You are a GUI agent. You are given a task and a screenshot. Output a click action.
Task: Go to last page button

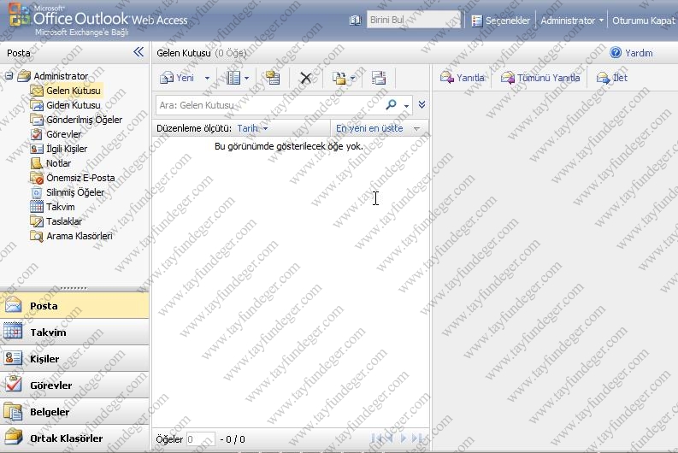tap(416, 438)
